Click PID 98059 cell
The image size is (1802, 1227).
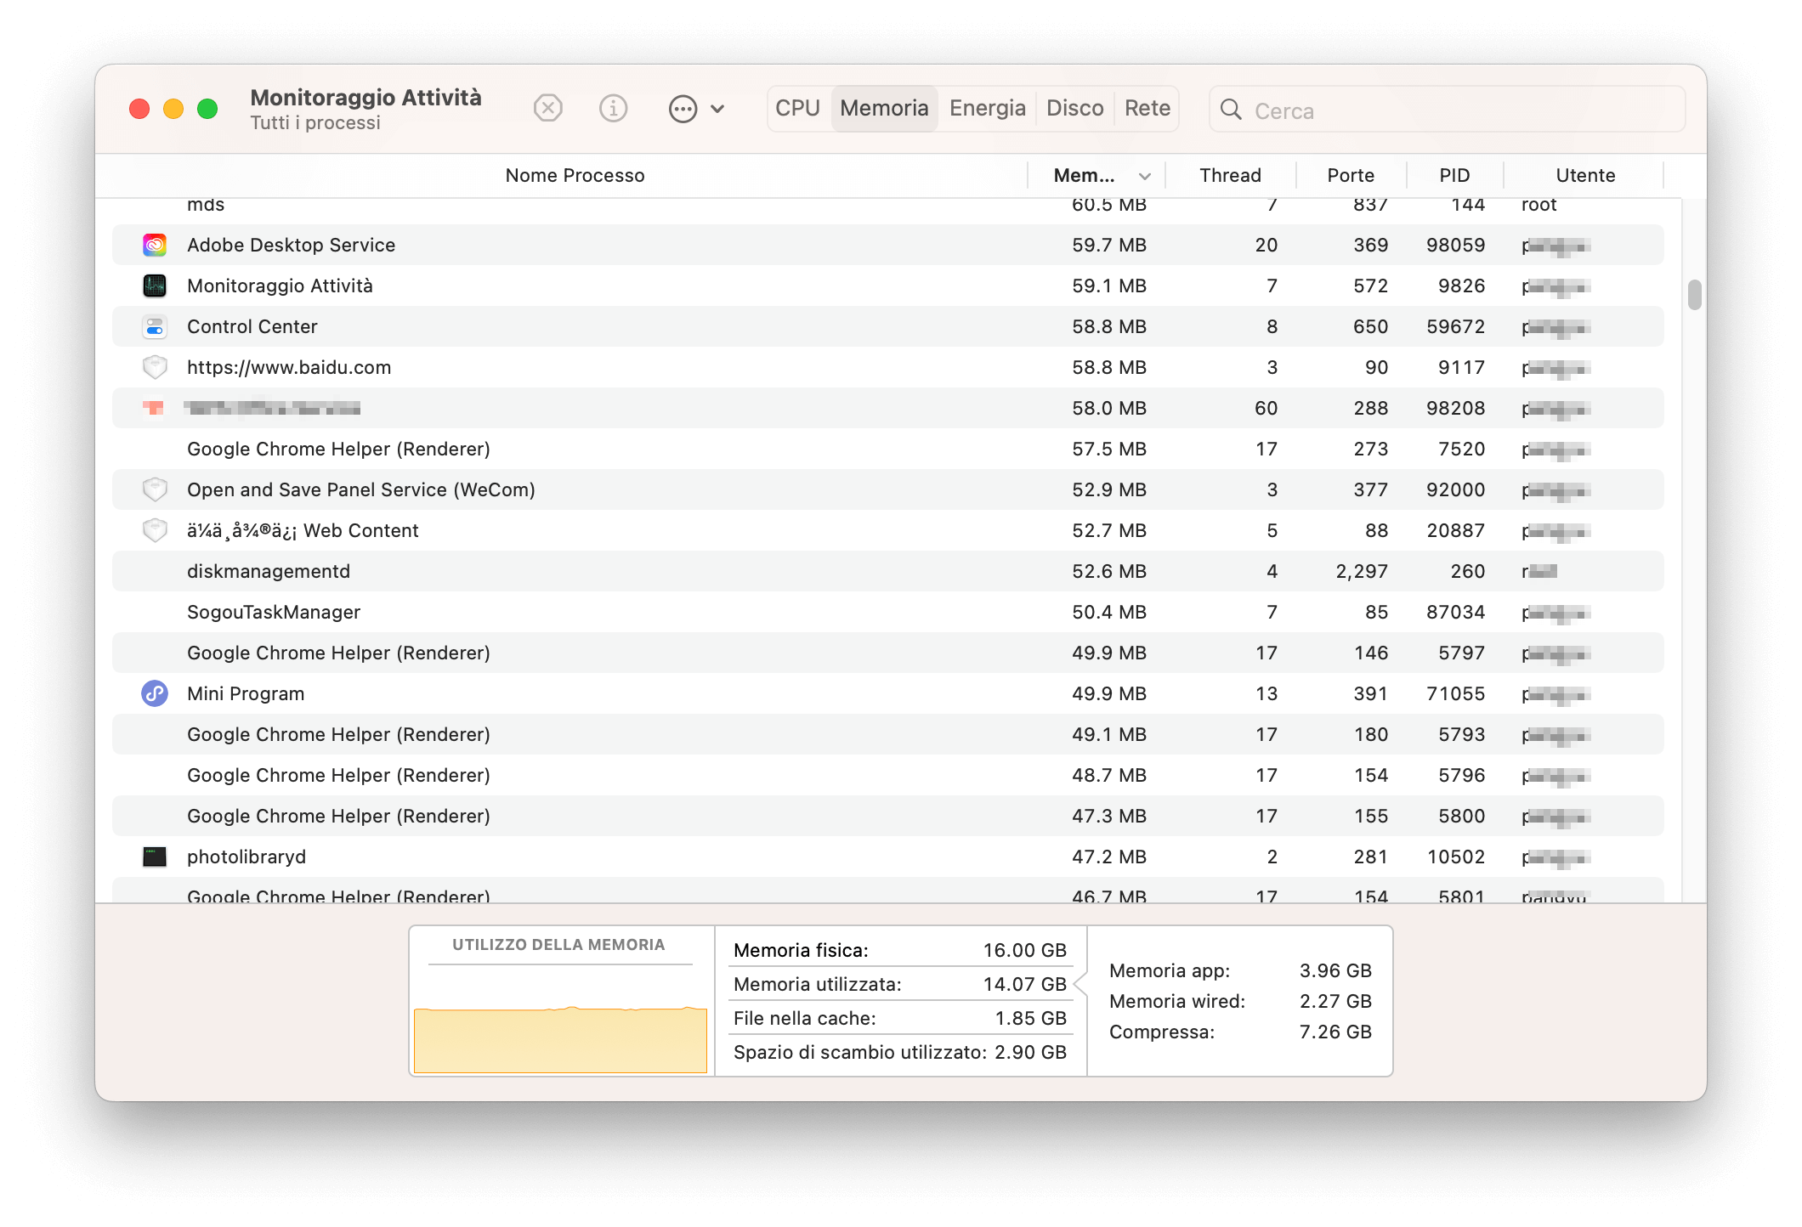(1456, 245)
